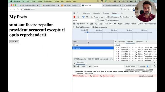The width and height of the screenshot is (165, 92).
Task: Select the posts request row
Action: tap(93, 48)
